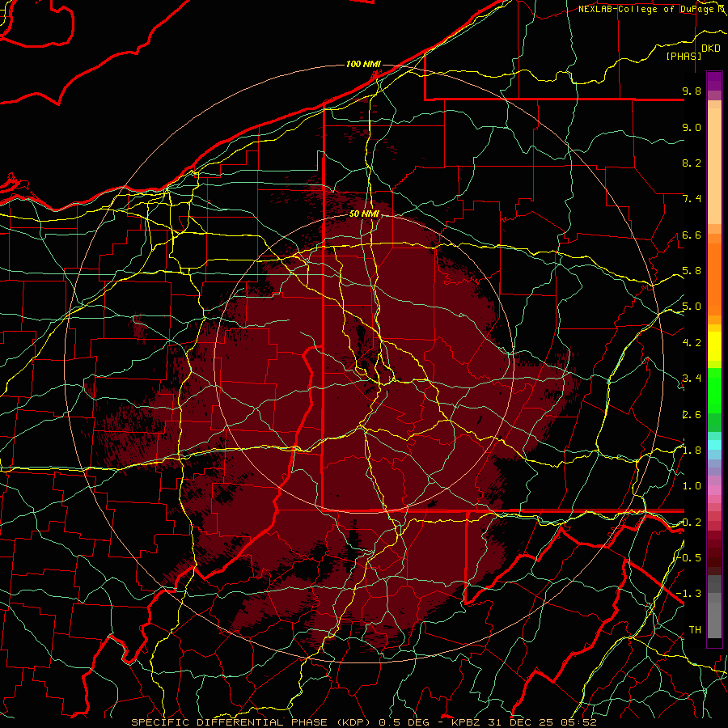This screenshot has height=728, width=728.
Task: Click the yellow segment of the color bar
Action: [714, 346]
